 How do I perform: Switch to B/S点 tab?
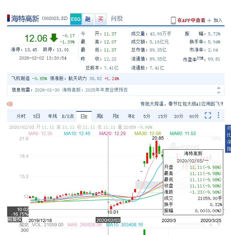click(68, 116)
